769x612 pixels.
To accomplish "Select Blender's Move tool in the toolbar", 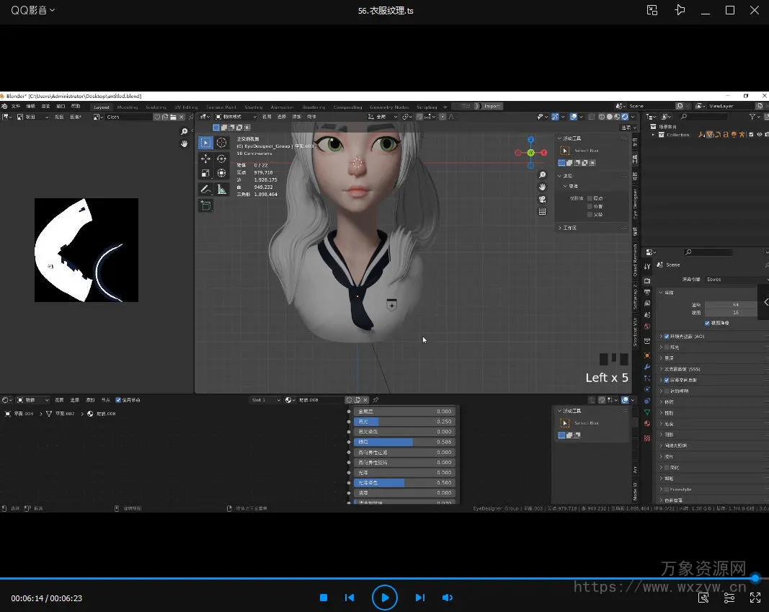I will tap(205, 159).
